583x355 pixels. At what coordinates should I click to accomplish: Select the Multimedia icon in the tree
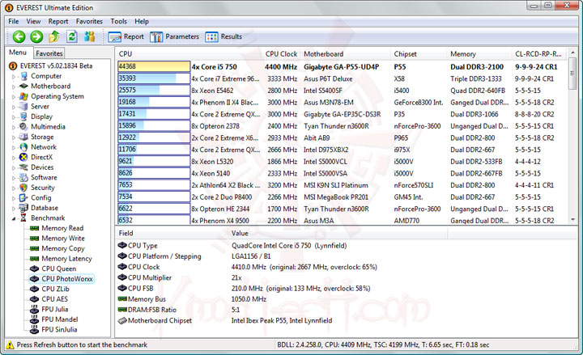pyautogui.click(x=23, y=127)
